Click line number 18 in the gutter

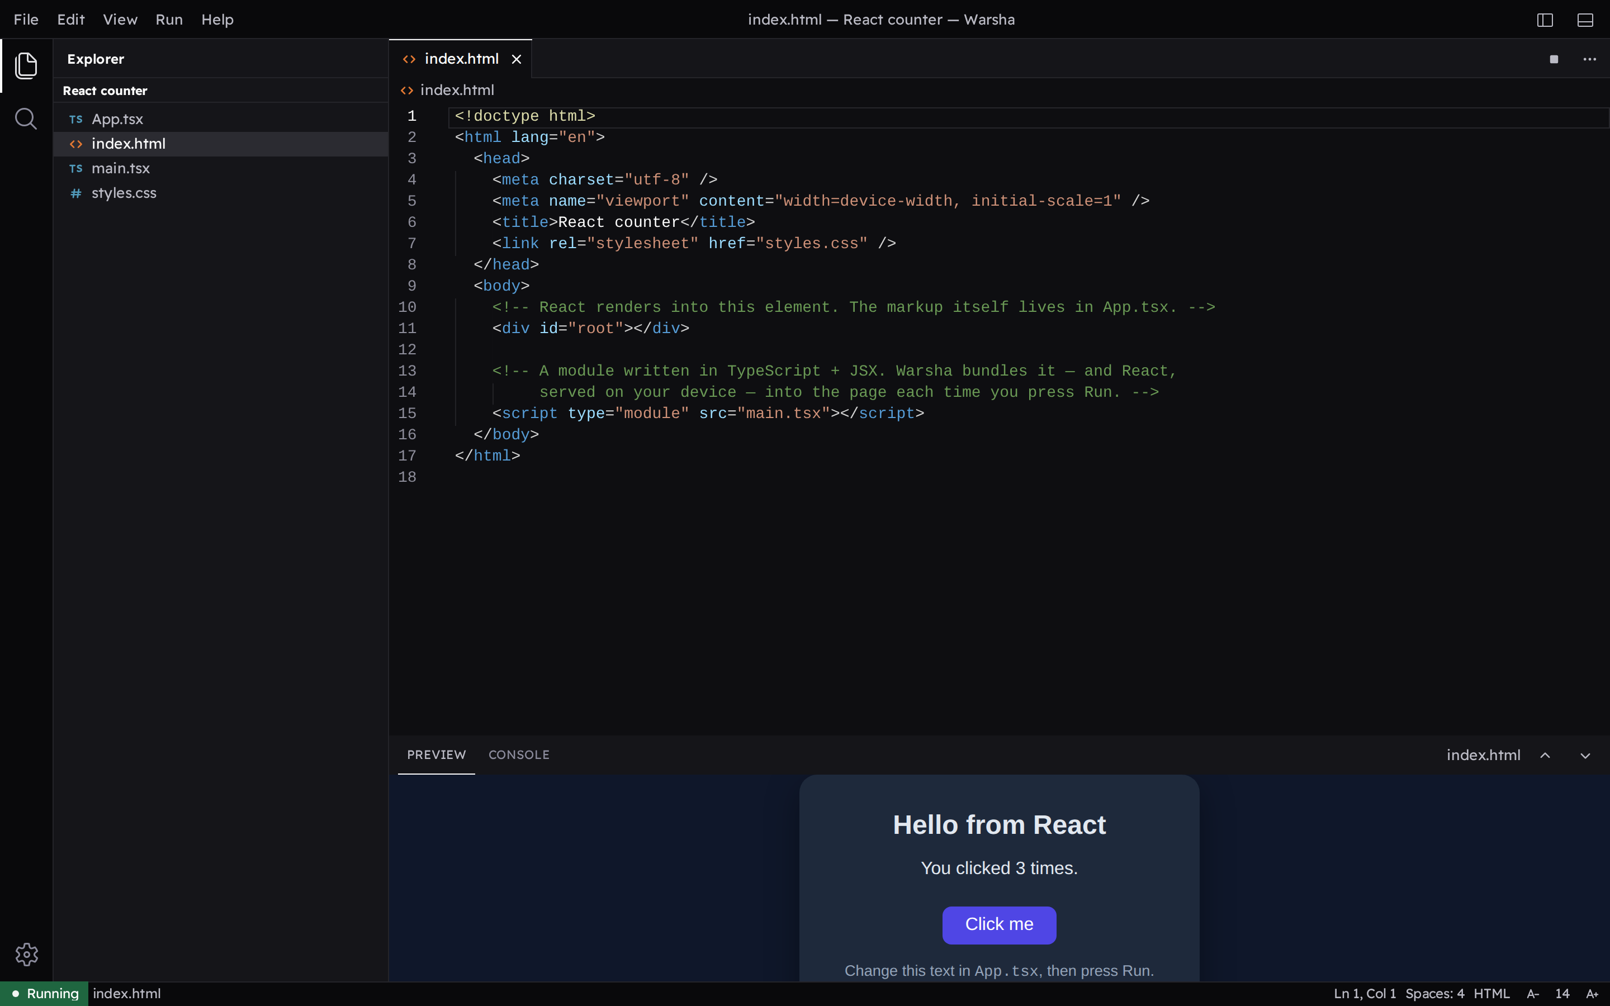tap(407, 478)
